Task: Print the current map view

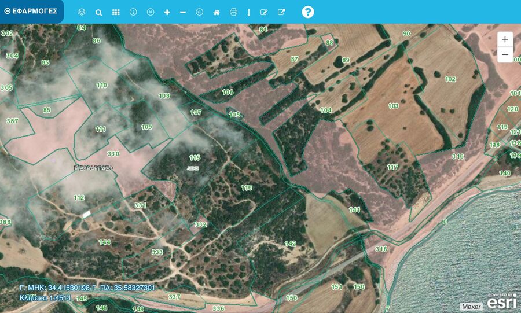Action: coord(233,12)
